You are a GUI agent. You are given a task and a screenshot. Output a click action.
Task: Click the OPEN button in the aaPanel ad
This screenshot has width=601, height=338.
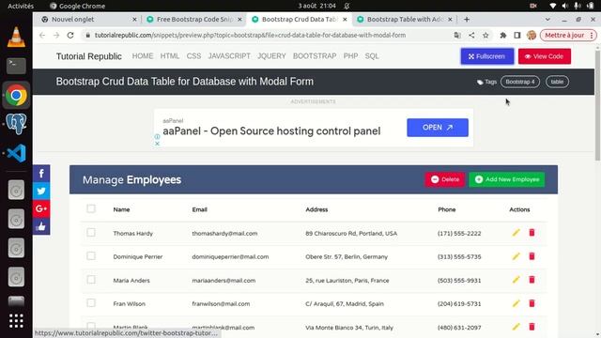click(438, 128)
